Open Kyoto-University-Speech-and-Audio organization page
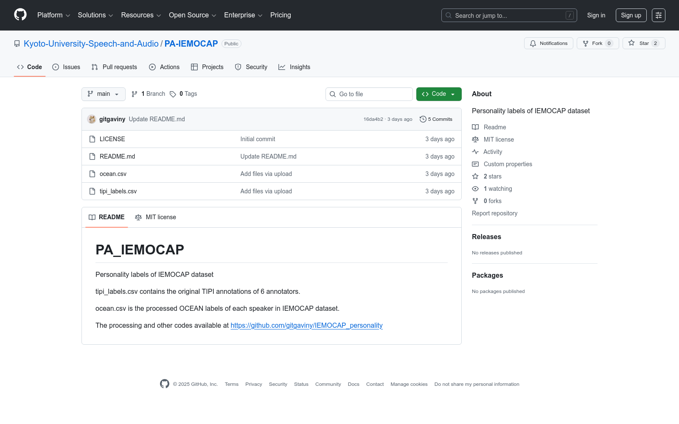 91,44
